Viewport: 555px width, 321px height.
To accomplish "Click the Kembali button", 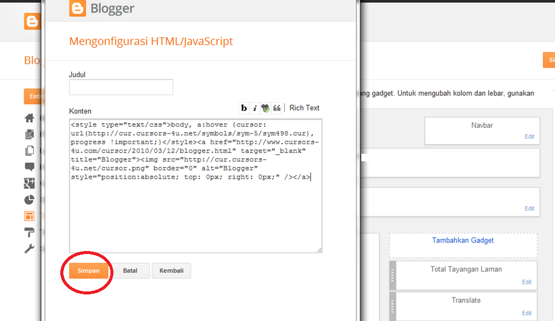I will 171,271.
